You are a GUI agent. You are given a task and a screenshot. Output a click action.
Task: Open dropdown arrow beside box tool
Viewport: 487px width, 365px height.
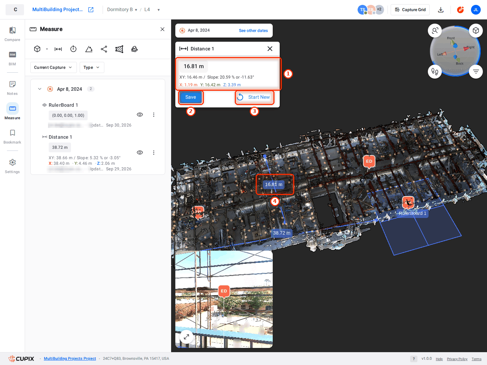pos(47,49)
